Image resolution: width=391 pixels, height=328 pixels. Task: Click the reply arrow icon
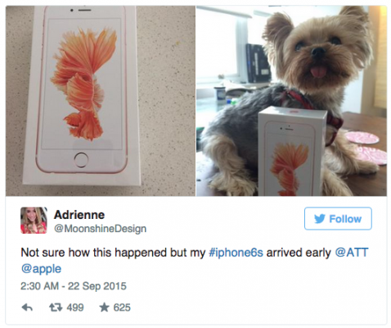point(27,307)
